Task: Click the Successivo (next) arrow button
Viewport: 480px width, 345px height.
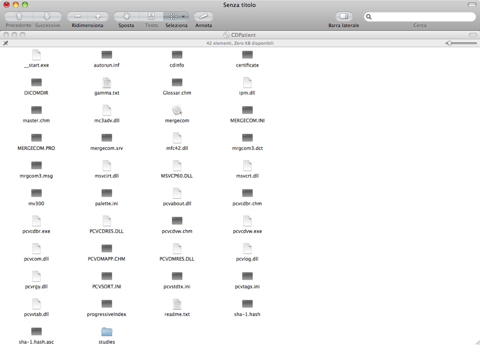Action: tap(47, 16)
